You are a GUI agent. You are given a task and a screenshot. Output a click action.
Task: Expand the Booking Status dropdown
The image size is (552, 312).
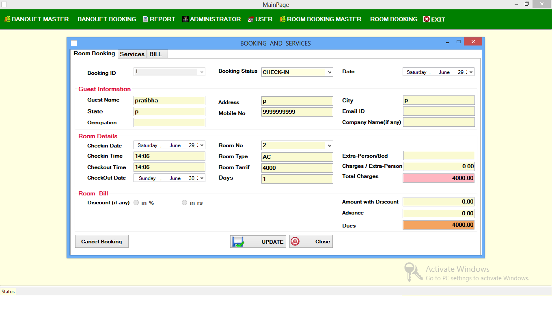[x=329, y=72]
